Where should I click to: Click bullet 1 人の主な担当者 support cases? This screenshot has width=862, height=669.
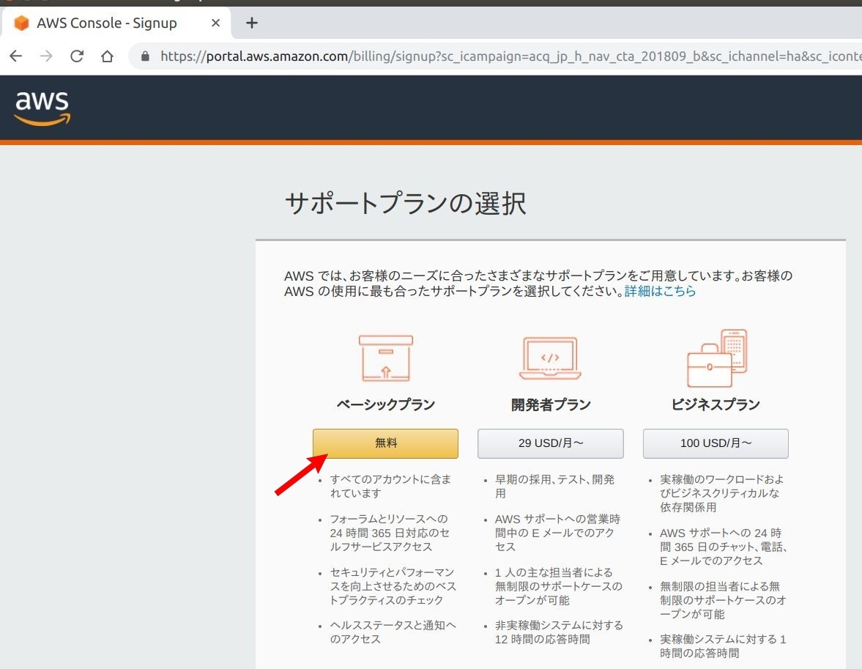(x=559, y=586)
